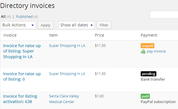The height and width of the screenshot is (109, 178).
Task: Open Invoice for listing activation: 638
Action: [x=20, y=99]
